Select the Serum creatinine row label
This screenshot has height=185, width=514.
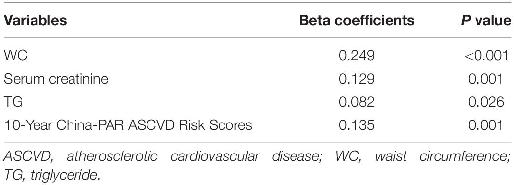coord(56,79)
